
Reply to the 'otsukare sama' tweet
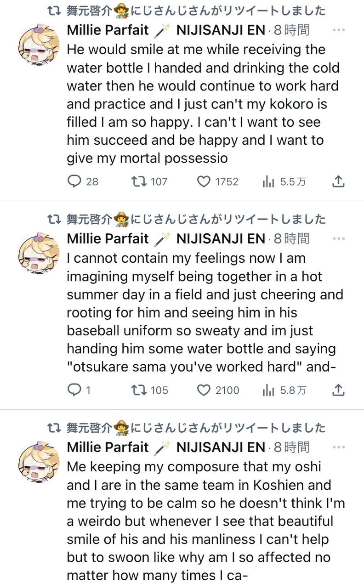point(74,390)
